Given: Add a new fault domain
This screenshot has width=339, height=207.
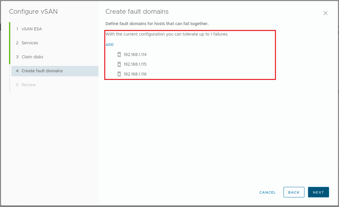Looking at the screenshot, I should [x=109, y=45].
